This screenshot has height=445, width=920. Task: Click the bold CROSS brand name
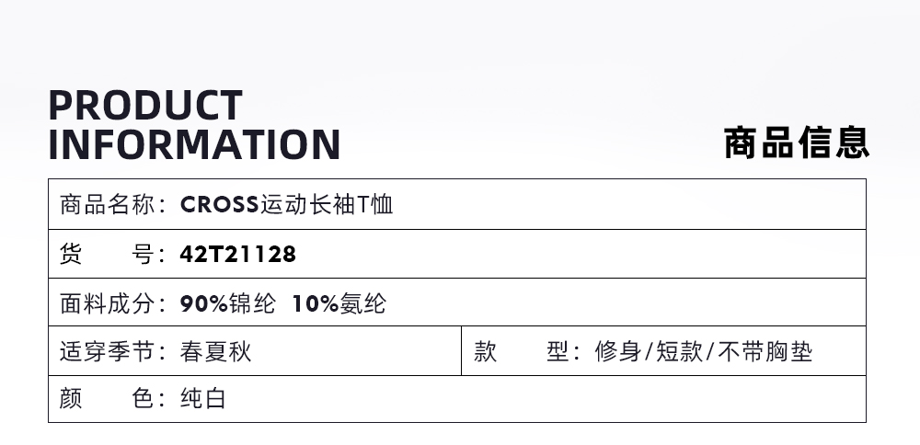pos(219,204)
